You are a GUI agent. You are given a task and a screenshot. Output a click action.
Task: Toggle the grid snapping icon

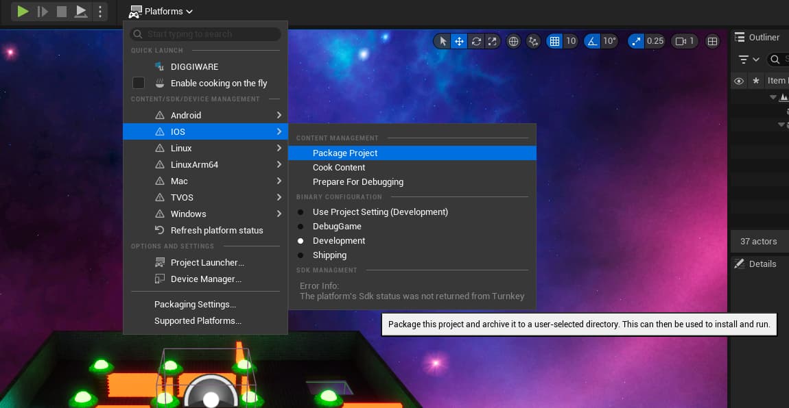554,41
